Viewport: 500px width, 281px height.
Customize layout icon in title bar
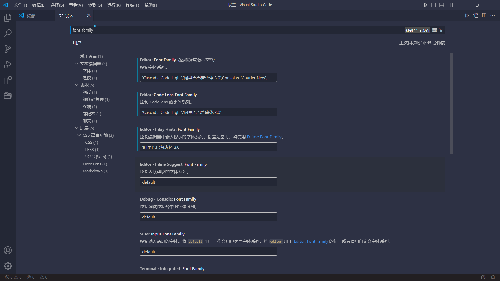point(425,5)
